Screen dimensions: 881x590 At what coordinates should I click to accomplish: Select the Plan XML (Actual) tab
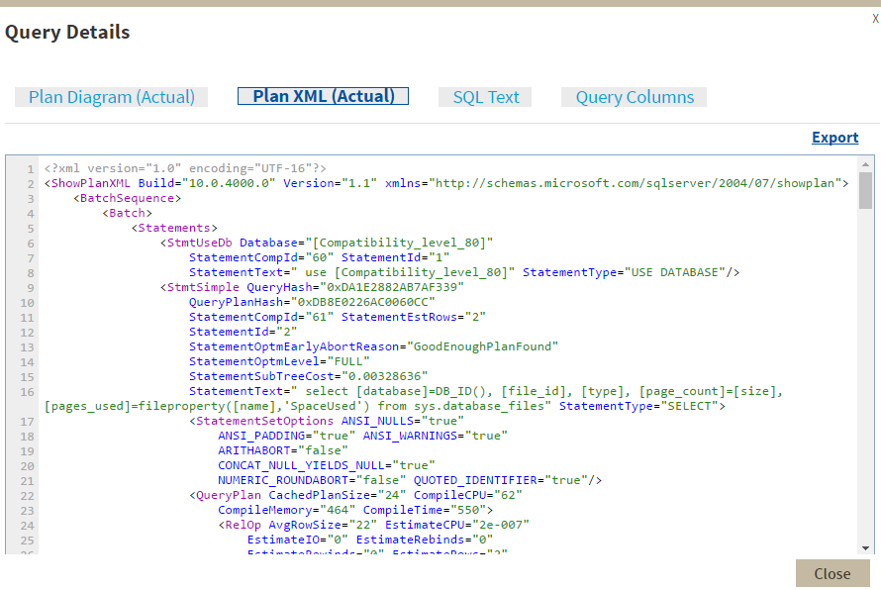pos(323,96)
